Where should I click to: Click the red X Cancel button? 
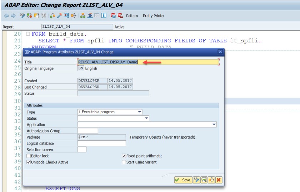[x=219, y=180]
